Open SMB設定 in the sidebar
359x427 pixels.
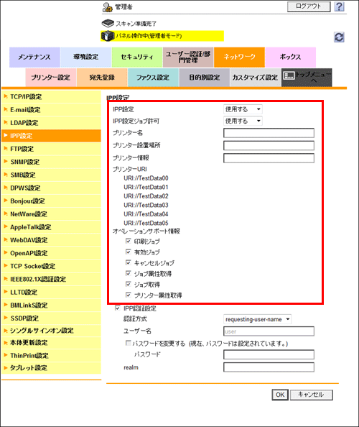click(x=51, y=175)
